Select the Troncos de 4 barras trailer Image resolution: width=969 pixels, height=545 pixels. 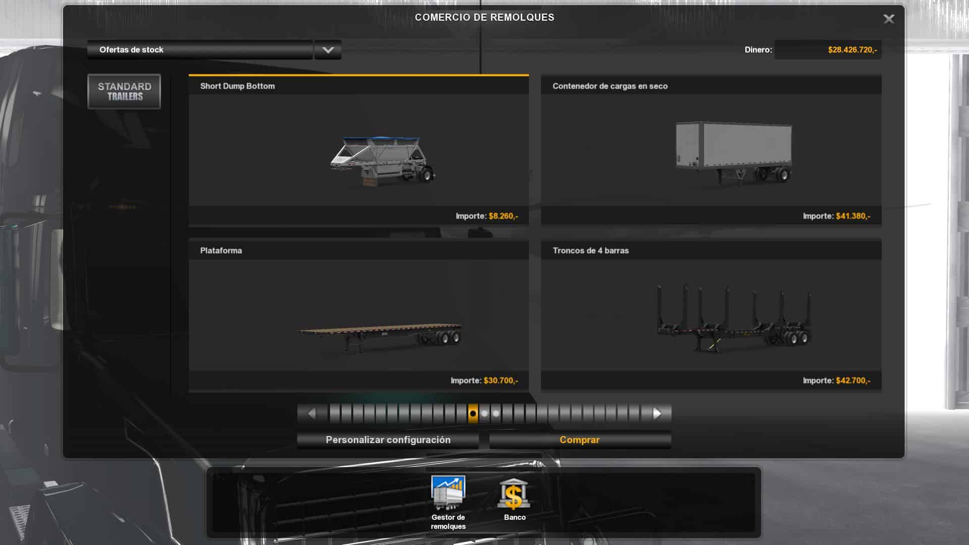tap(733, 318)
